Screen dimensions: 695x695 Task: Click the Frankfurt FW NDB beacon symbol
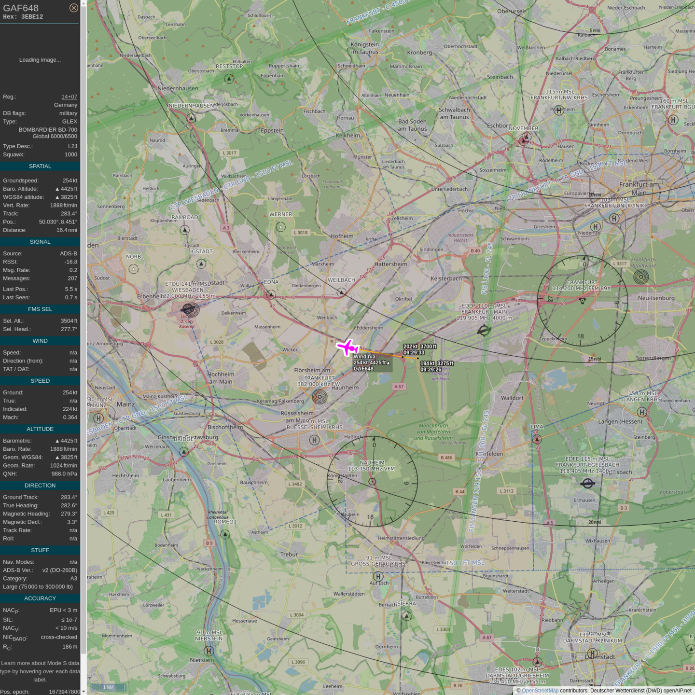[319, 397]
